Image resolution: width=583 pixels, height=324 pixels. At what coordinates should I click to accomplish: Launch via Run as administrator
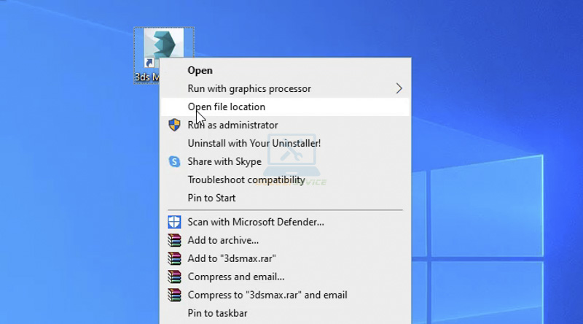(232, 125)
